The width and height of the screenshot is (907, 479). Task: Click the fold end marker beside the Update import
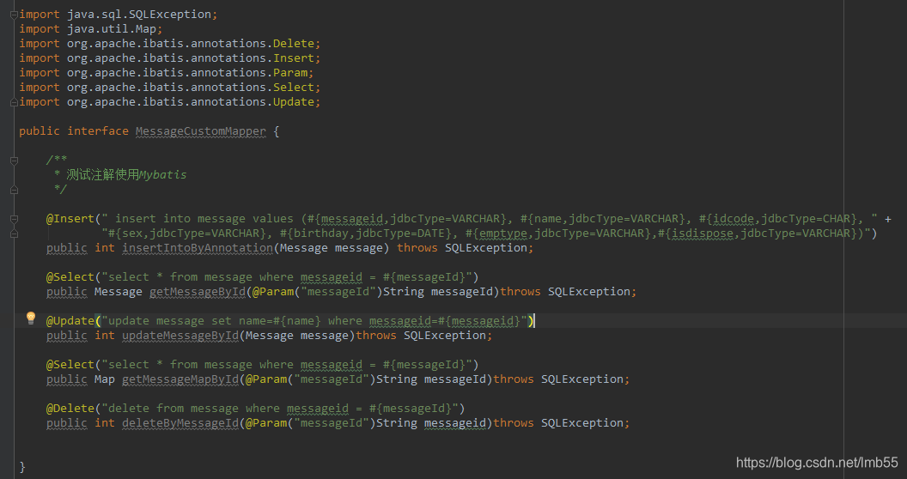pyautogui.click(x=14, y=102)
